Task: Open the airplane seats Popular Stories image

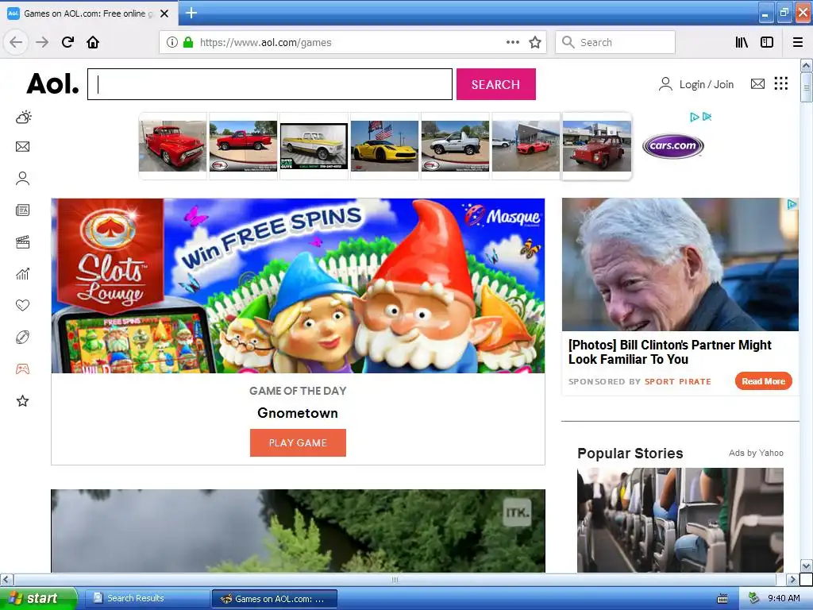Action: point(680,519)
